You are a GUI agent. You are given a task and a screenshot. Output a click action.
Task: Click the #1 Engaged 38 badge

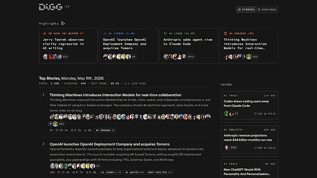(105, 130)
